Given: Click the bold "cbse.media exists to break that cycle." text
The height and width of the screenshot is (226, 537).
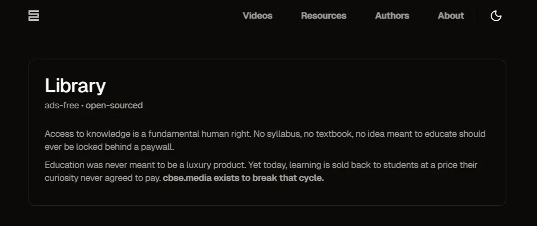Looking at the screenshot, I should click(x=243, y=178).
